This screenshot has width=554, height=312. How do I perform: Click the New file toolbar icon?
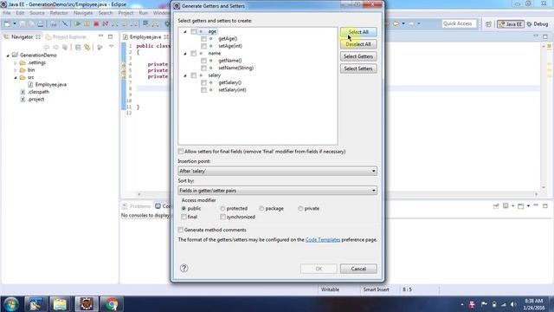tap(7, 23)
